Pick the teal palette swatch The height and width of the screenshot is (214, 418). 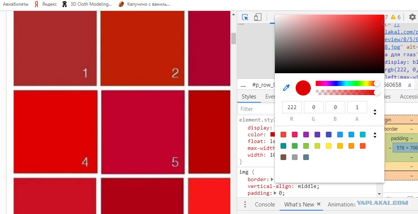283,146
